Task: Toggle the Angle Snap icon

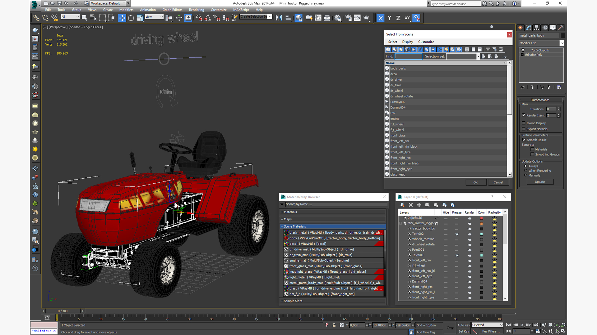Action: click(x=208, y=18)
